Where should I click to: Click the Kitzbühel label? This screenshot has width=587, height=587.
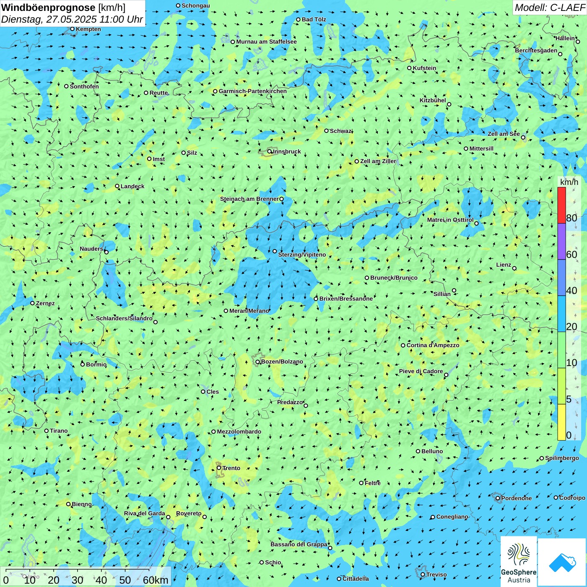click(433, 100)
